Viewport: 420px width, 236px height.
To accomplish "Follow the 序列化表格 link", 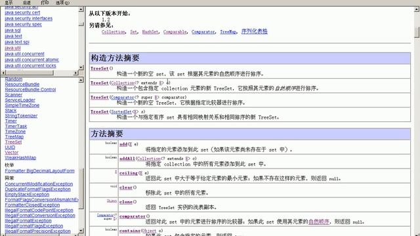I will (x=255, y=31).
